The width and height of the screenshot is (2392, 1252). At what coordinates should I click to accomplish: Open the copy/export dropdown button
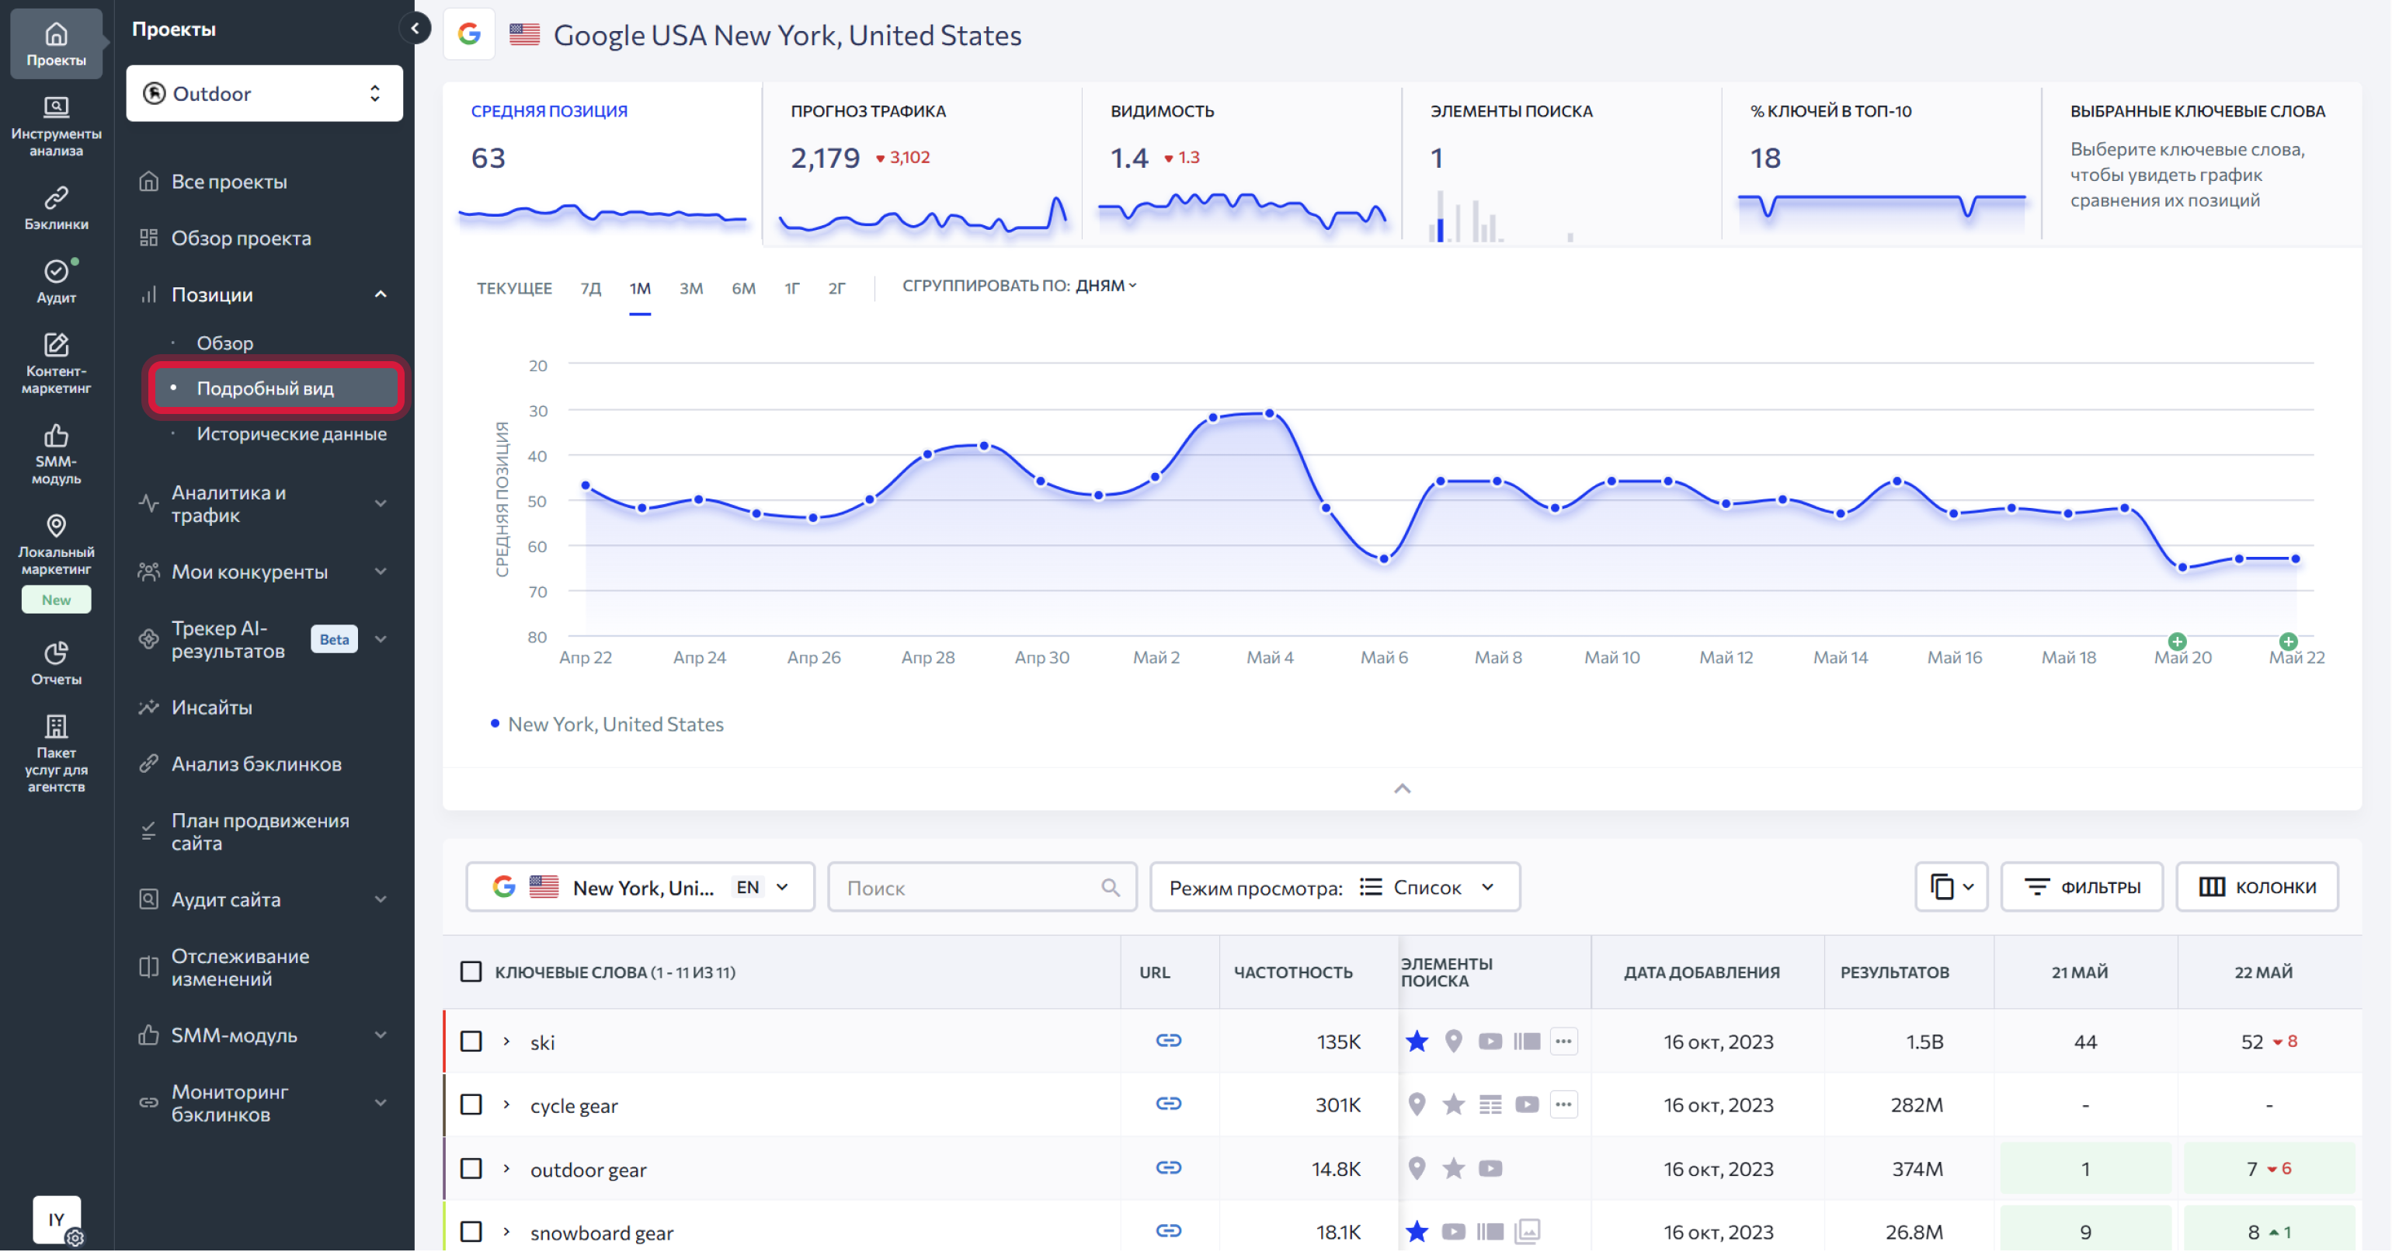point(1951,887)
